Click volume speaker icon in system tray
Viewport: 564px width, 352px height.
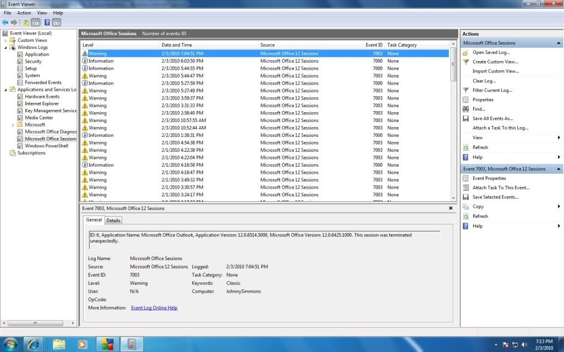pos(524,345)
